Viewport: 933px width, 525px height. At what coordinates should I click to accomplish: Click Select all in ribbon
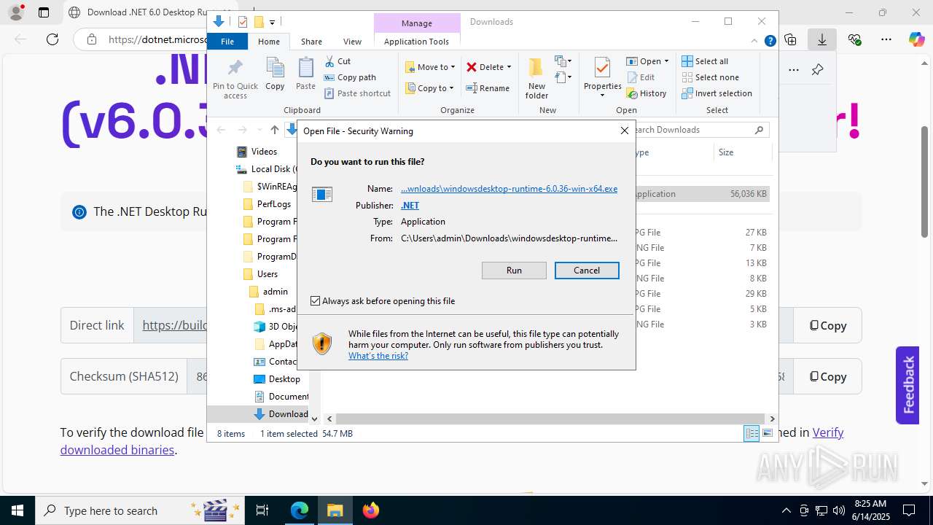pos(705,61)
